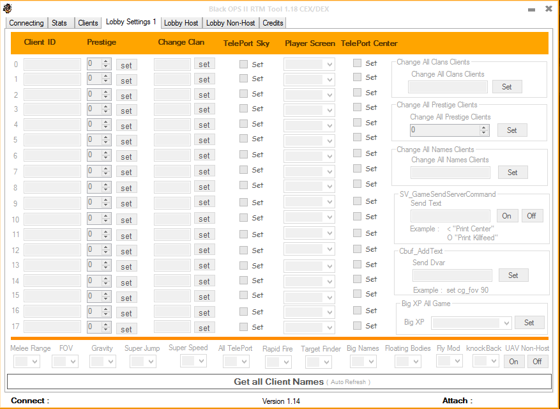Check TelePort Center Set for client 16
Viewport: 560px width, 409px height.
[357, 311]
